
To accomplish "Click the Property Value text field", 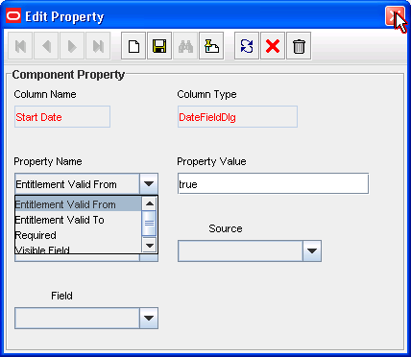I will tap(273, 184).
